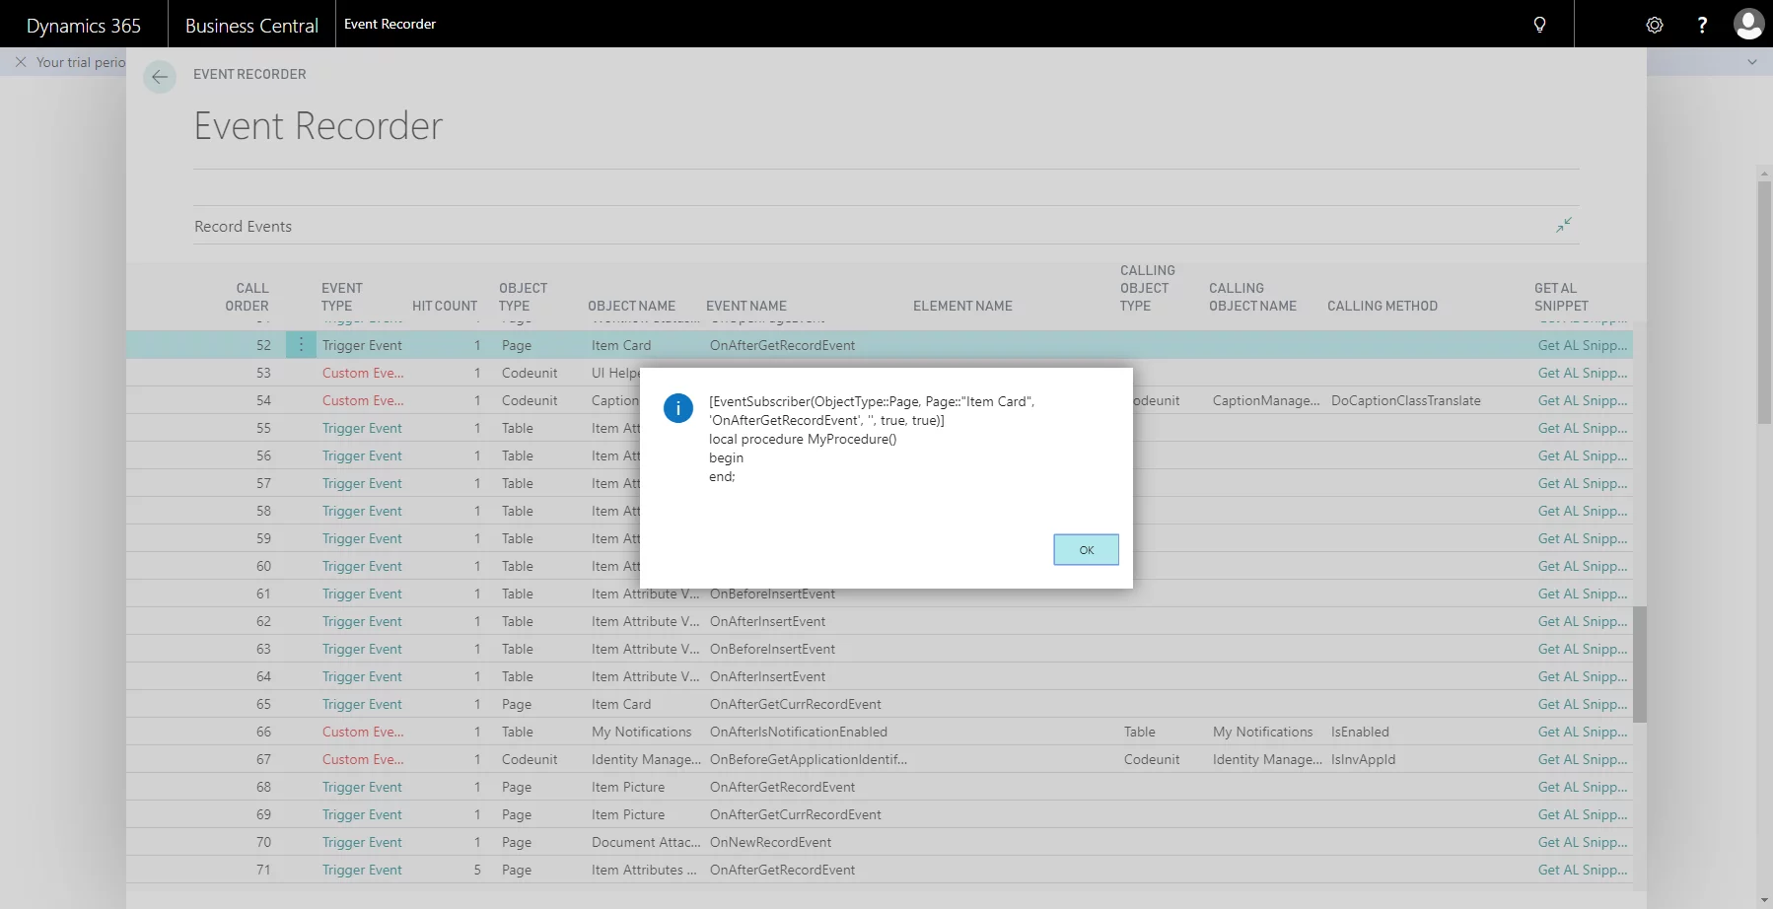Sort by Event Name column header

745,306
